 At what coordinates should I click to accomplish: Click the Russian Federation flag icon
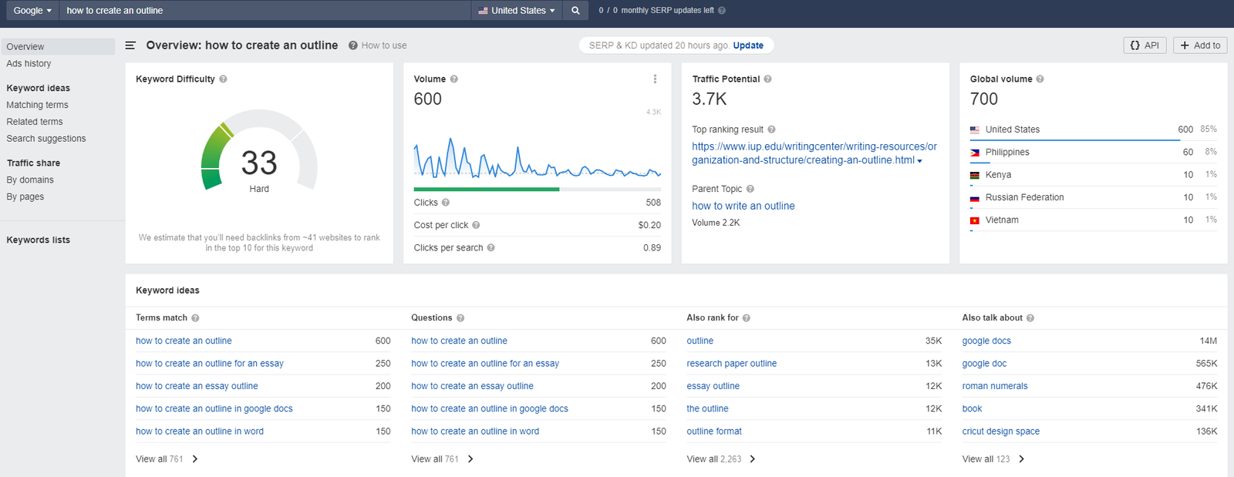tap(975, 198)
